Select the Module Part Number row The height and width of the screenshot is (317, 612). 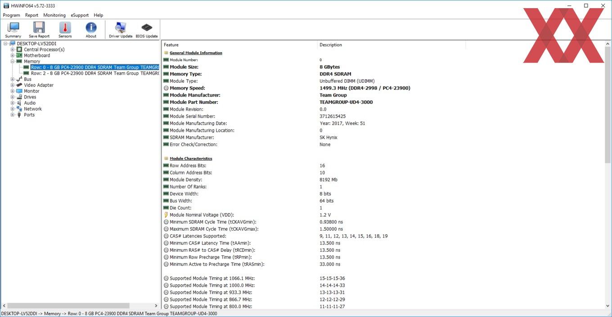tap(382, 102)
